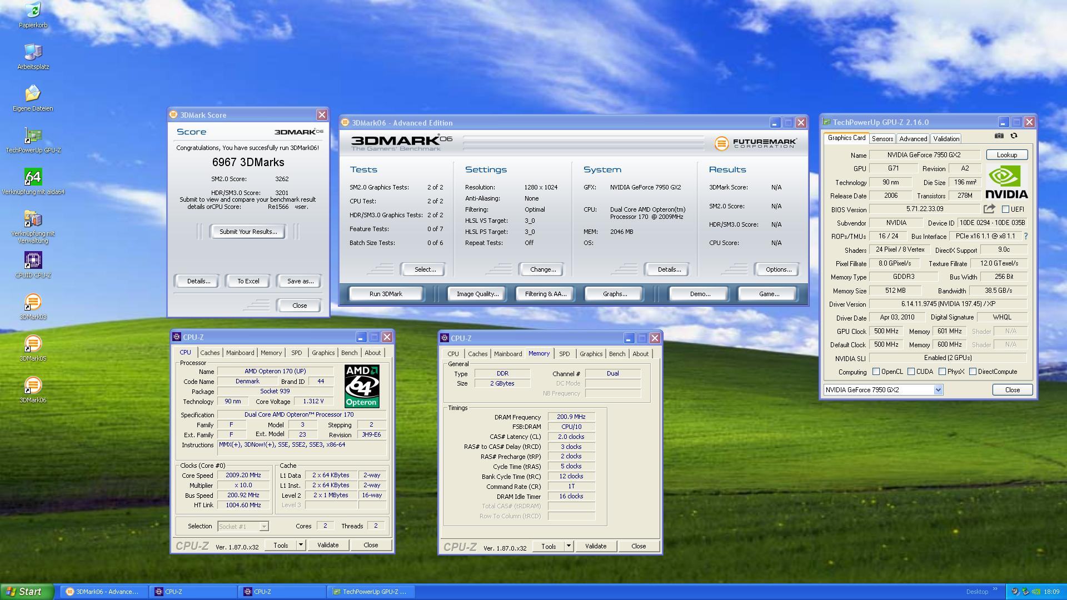Viewport: 1067px width, 600px height.
Task: Open Mainboard tab in left CPU-Z window
Action: [240, 353]
